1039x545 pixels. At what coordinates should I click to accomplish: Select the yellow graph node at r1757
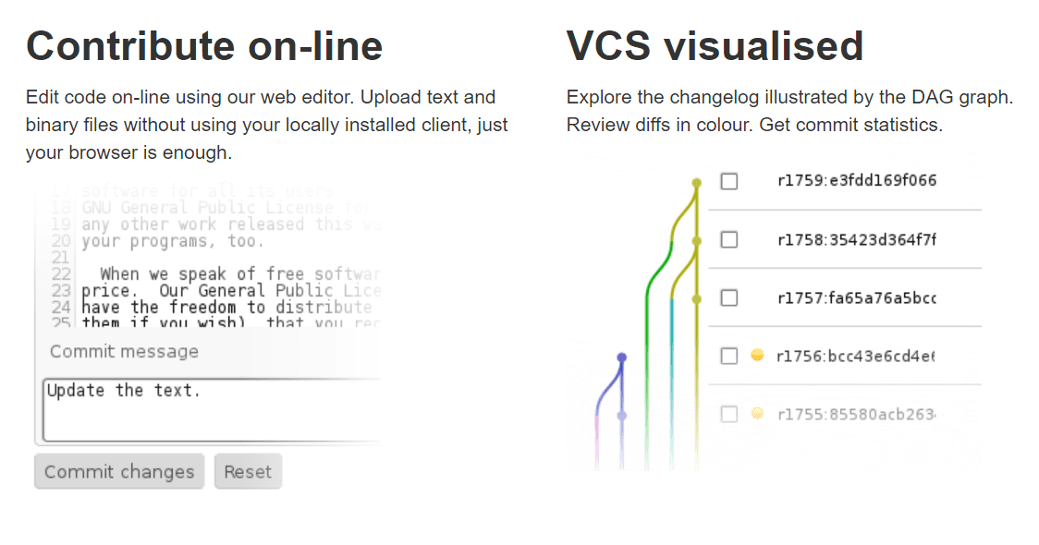697,298
